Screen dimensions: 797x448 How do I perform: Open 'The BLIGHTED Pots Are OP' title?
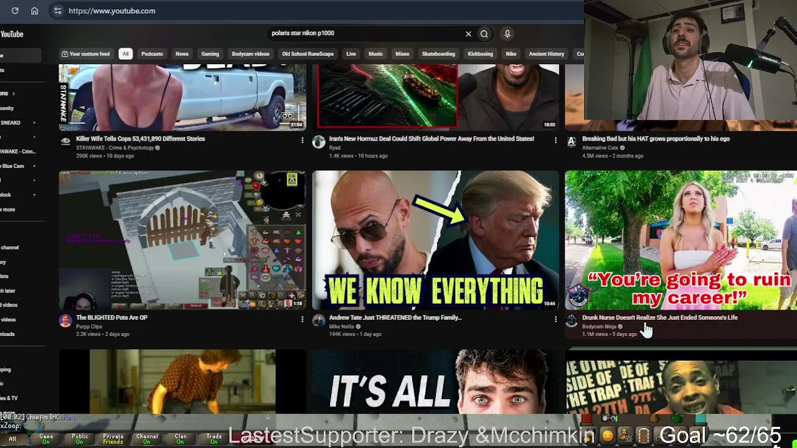pyautogui.click(x=111, y=317)
